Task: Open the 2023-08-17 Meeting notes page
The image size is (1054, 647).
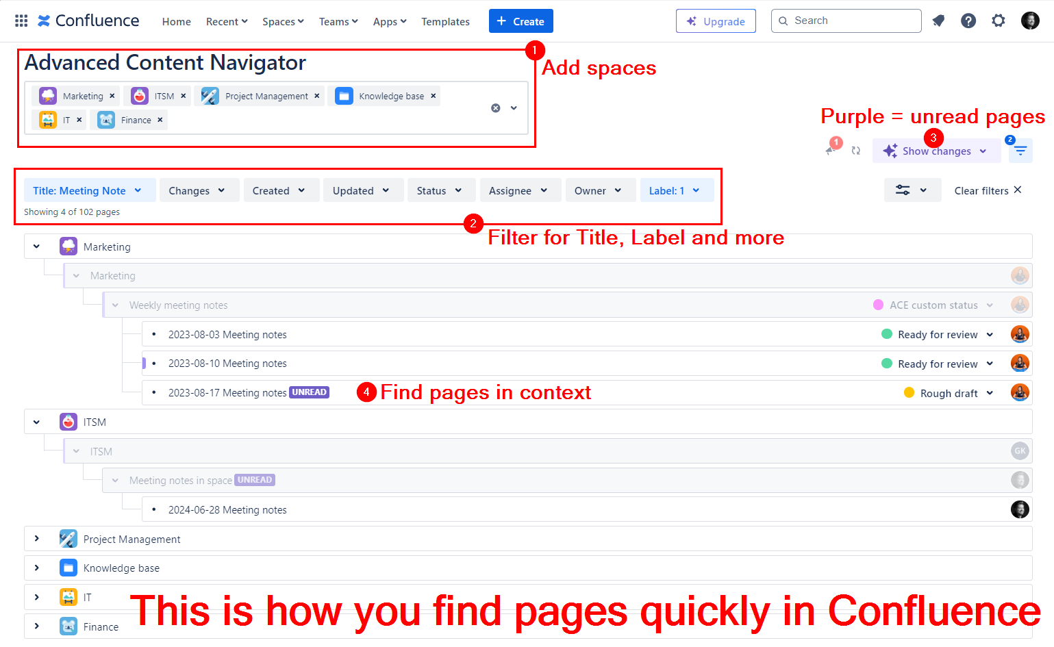Action: click(x=227, y=393)
